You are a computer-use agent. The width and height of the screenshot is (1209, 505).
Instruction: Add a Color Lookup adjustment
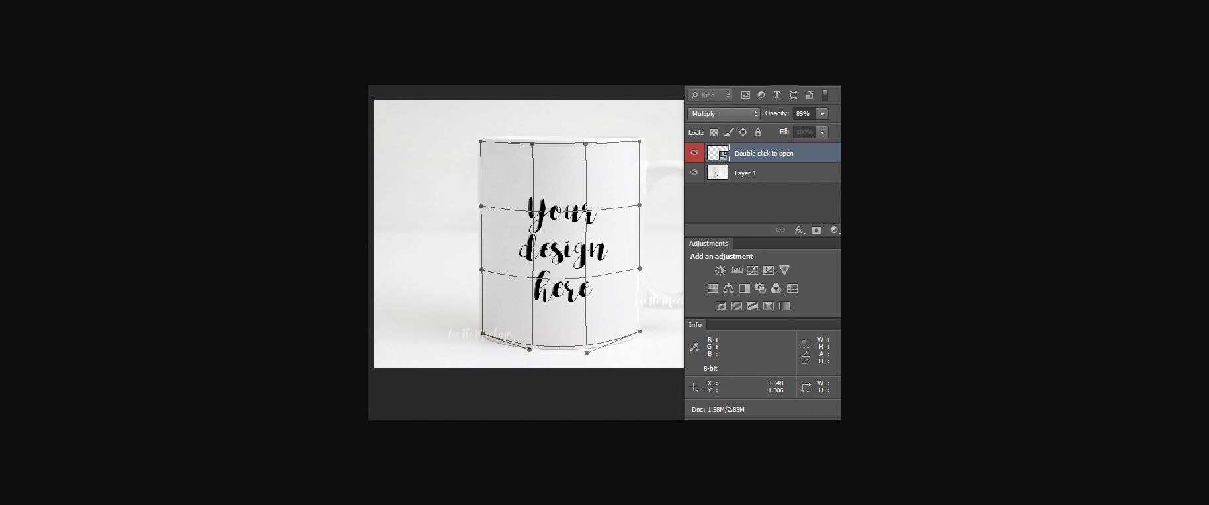792,289
